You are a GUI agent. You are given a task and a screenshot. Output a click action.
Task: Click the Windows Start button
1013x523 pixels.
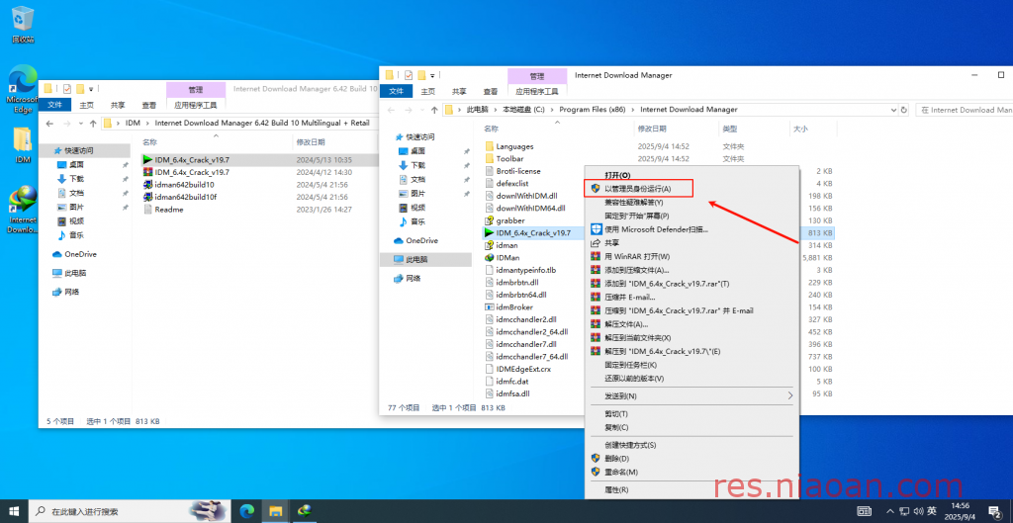14,511
